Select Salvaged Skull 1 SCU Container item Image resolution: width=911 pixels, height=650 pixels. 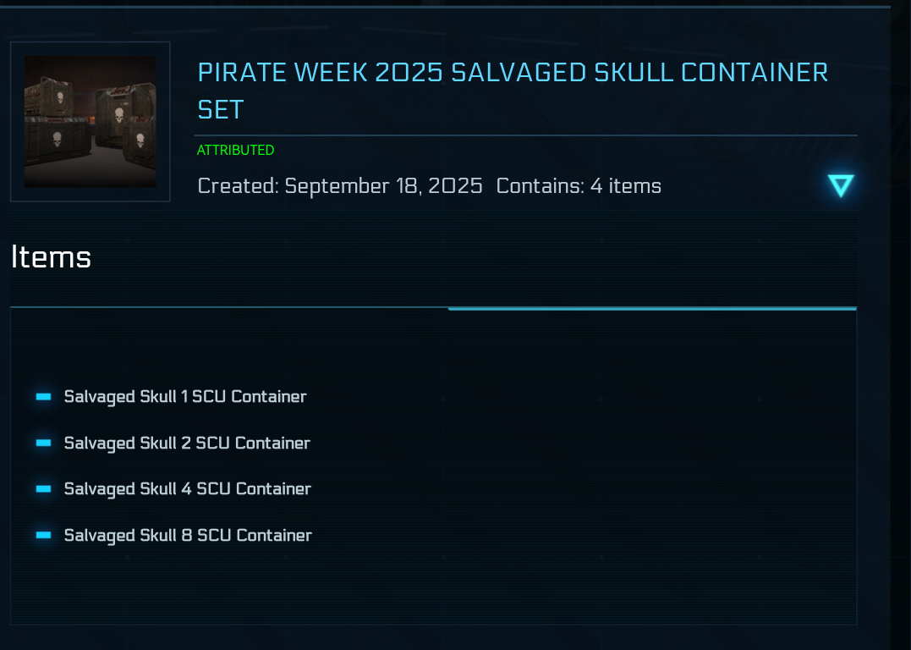point(185,396)
